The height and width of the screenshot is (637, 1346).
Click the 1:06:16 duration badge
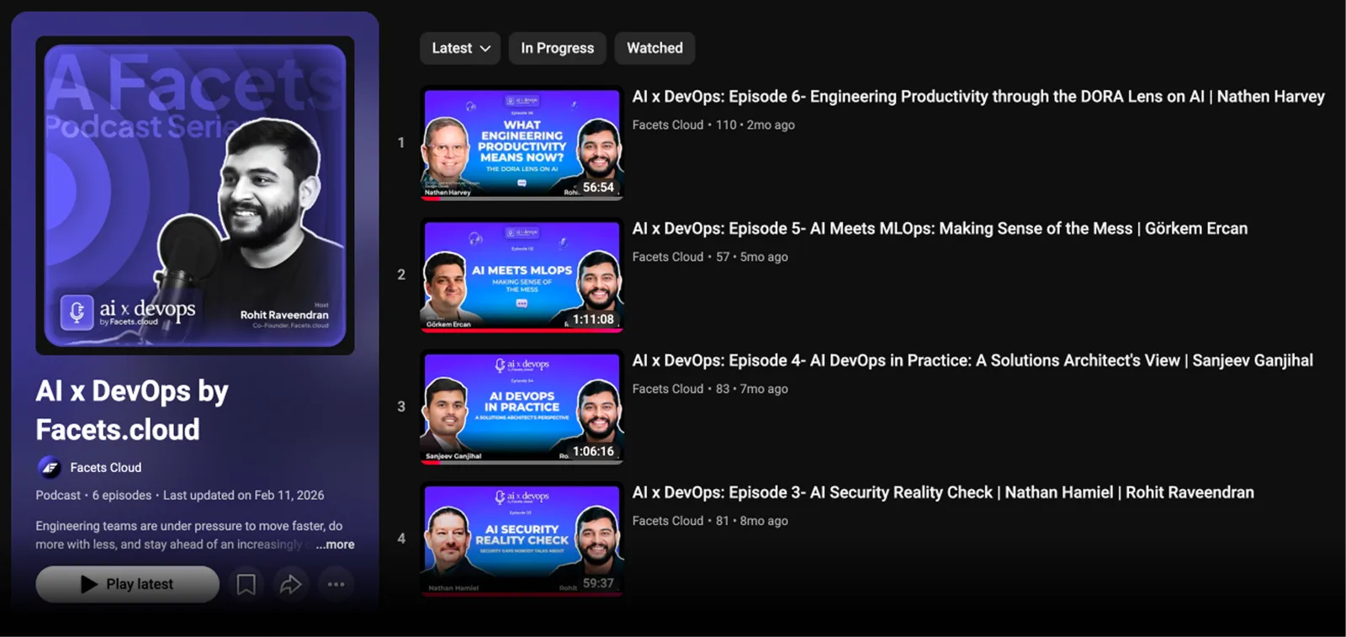click(x=593, y=452)
